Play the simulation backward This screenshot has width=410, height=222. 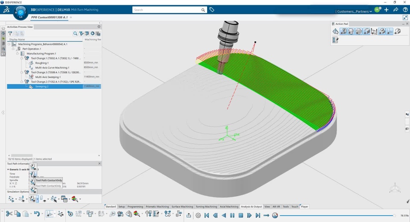[224, 215]
